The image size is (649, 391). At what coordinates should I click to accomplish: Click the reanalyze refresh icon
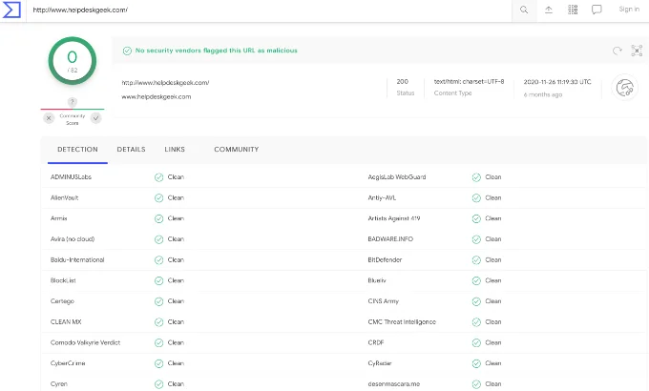(618, 51)
